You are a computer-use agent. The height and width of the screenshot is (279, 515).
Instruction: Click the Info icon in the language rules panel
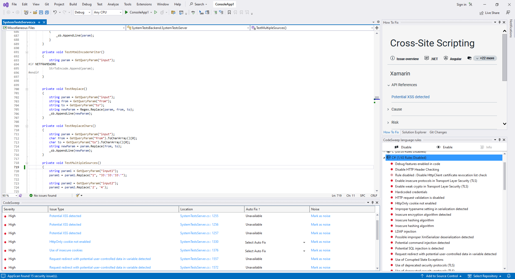click(482, 147)
